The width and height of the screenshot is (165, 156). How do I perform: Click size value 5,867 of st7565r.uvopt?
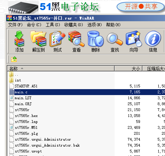135,151
